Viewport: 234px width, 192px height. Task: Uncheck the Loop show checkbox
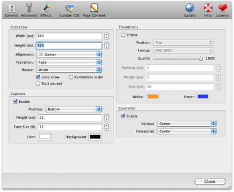tap(38, 77)
